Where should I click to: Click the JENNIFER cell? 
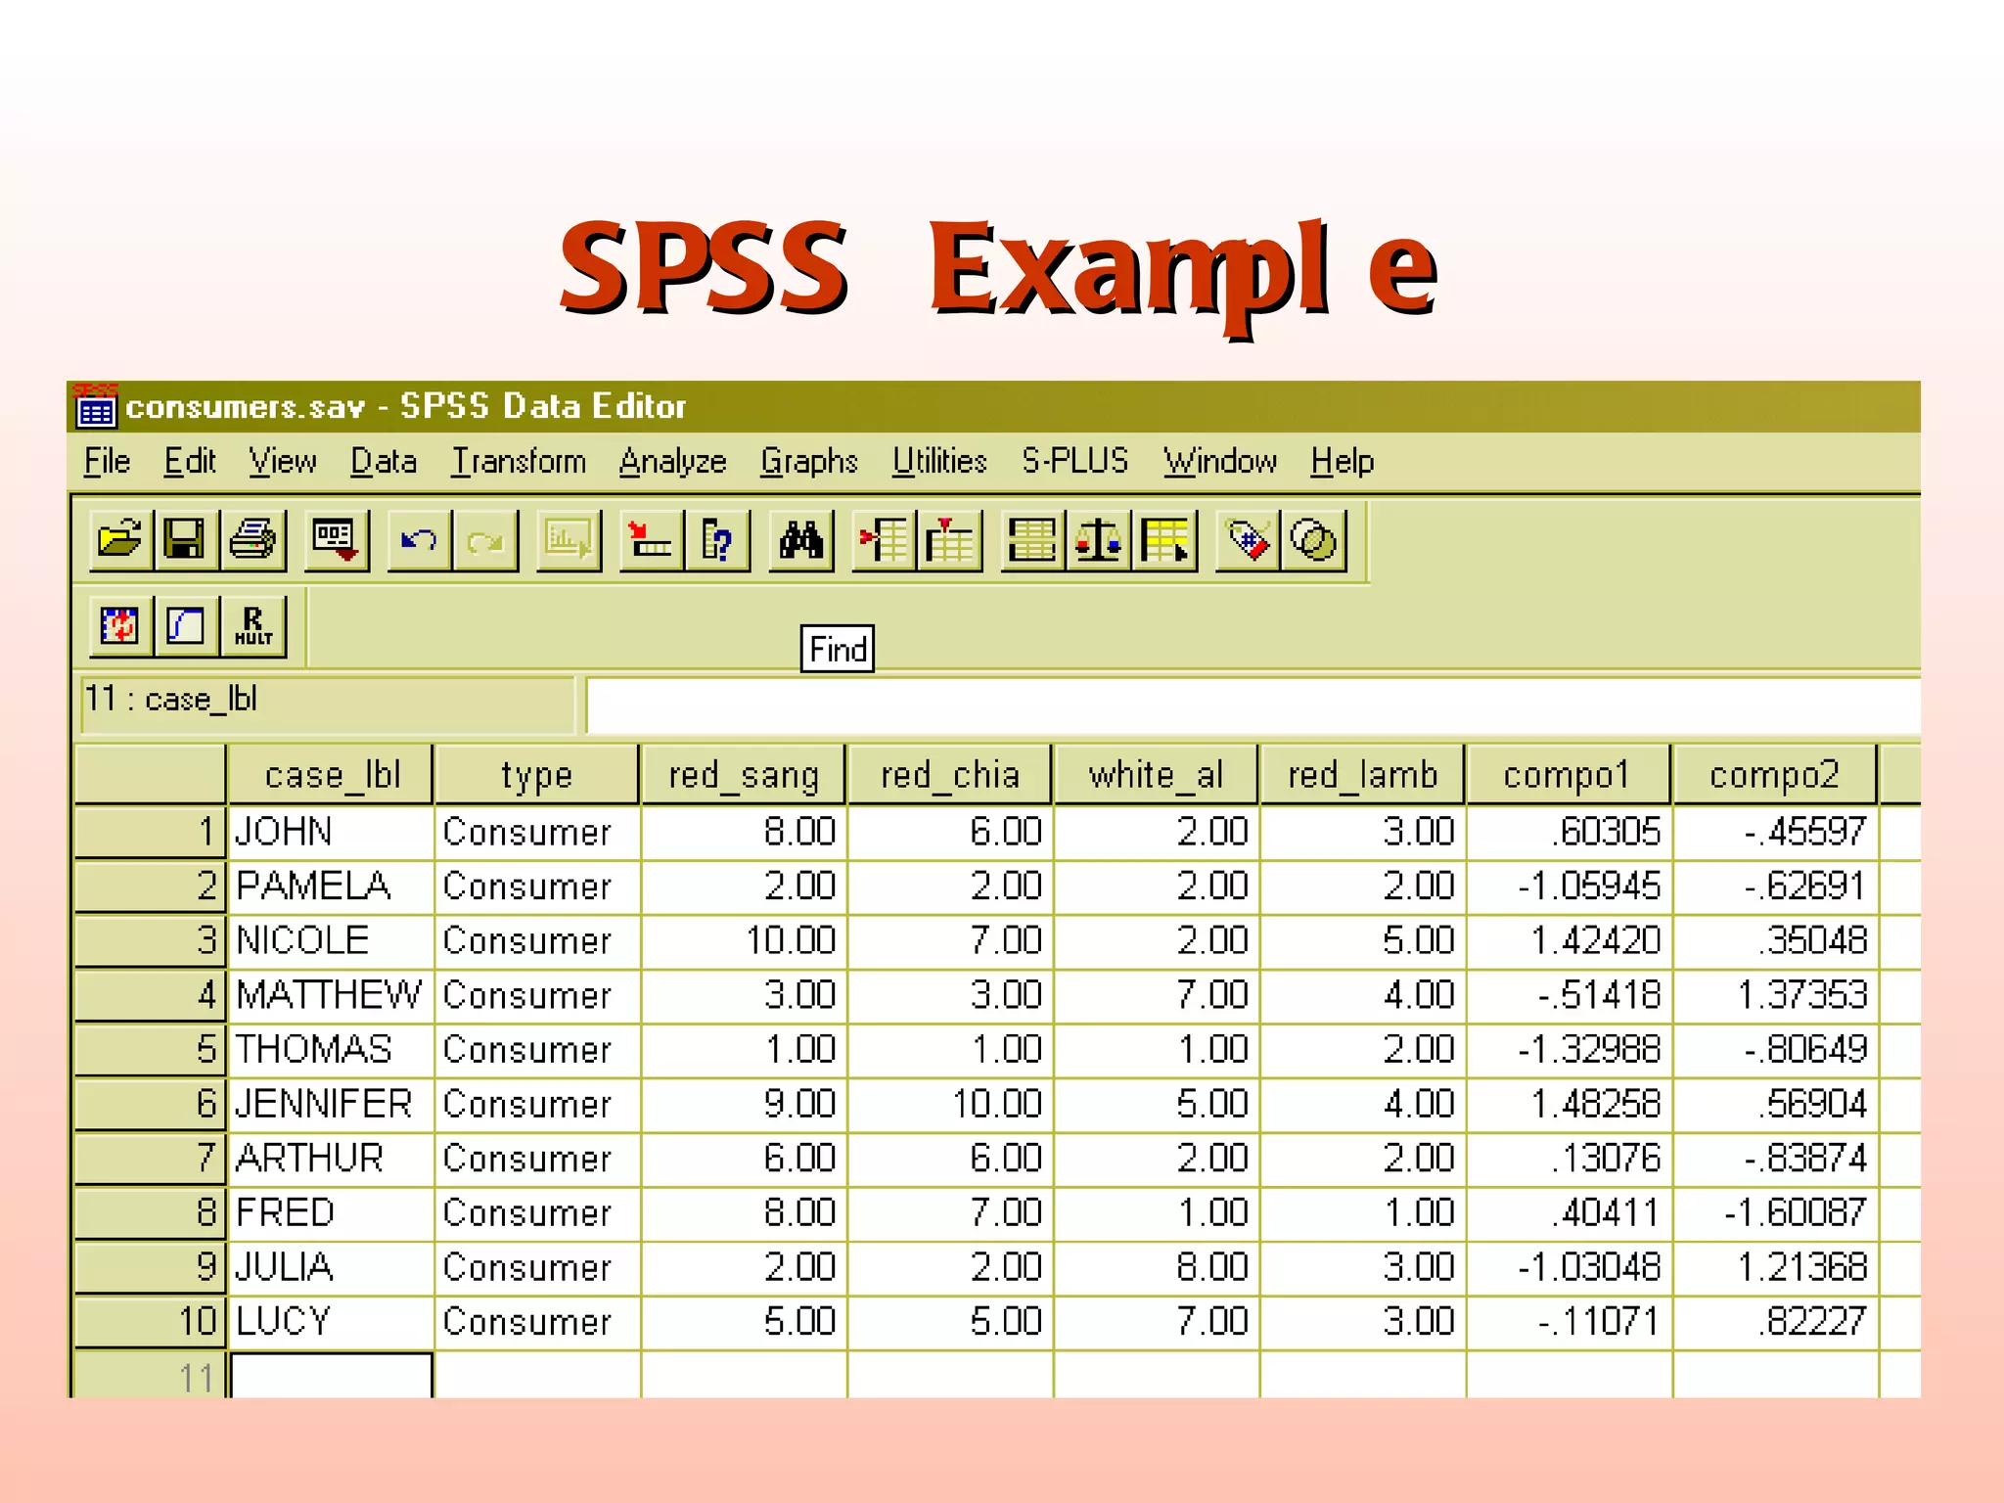click(x=331, y=1104)
